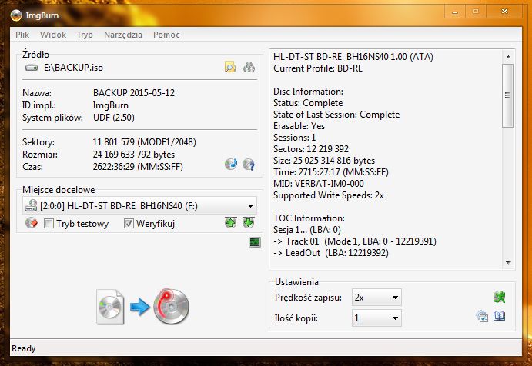The width and height of the screenshot is (532, 366).
Task: Open the Widok menu
Action: (53, 35)
